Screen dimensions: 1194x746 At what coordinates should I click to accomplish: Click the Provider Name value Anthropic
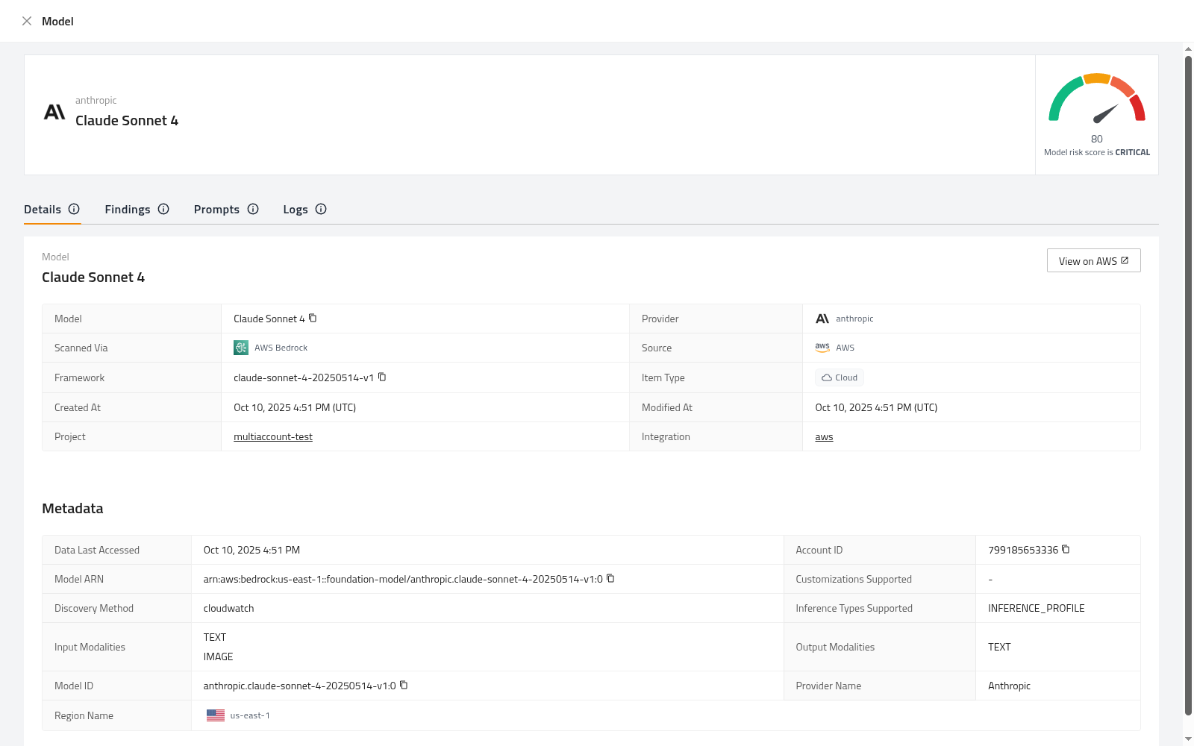1009,686
